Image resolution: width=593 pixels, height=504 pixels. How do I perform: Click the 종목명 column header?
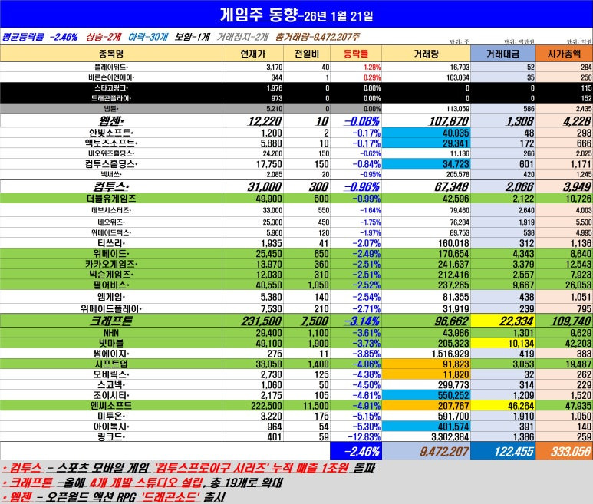pyautogui.click(x=111, y=54)
